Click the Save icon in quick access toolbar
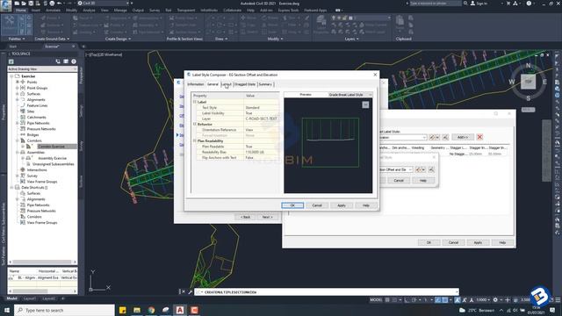This screenshot has width=562, height=316. [31, 4]
